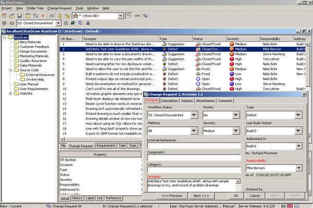Image resolution: width=313 pixels, height=208 pixels.
Task: Select the On-line Help folder
Action: click(x=35, y=79)
